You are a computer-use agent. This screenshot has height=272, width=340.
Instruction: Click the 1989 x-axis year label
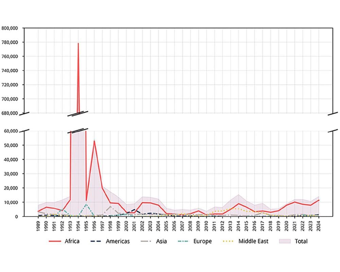coord(38,225)
